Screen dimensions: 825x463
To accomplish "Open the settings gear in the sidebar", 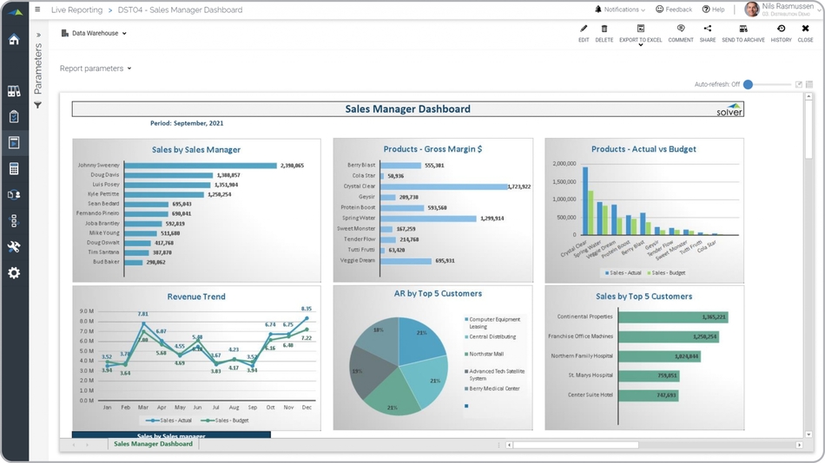I will point(14,273).
